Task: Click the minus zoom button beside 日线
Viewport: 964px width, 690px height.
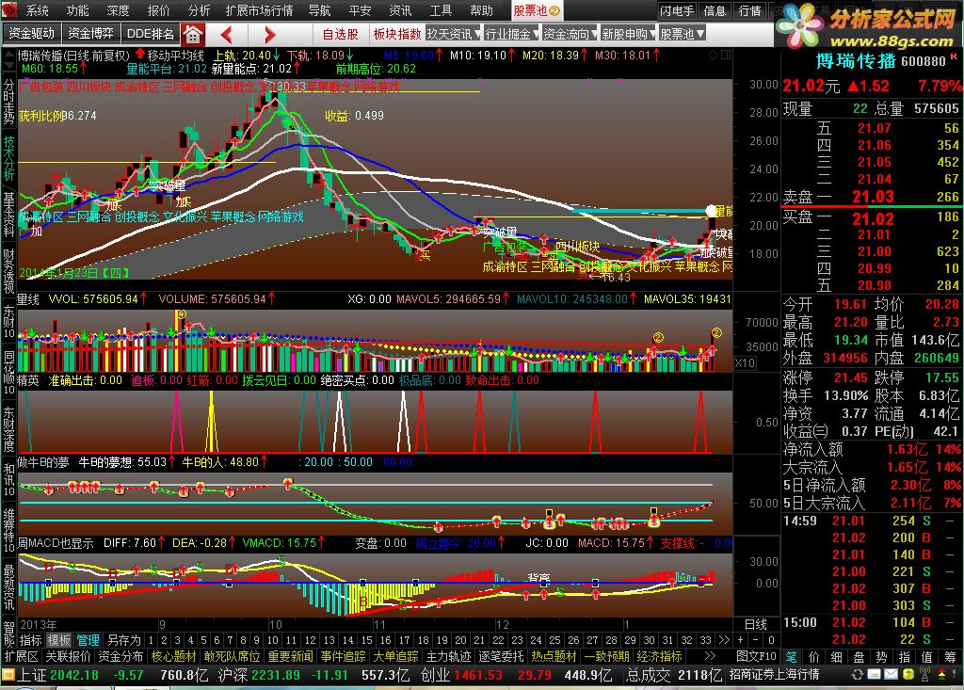Action: tap(756, 640)
